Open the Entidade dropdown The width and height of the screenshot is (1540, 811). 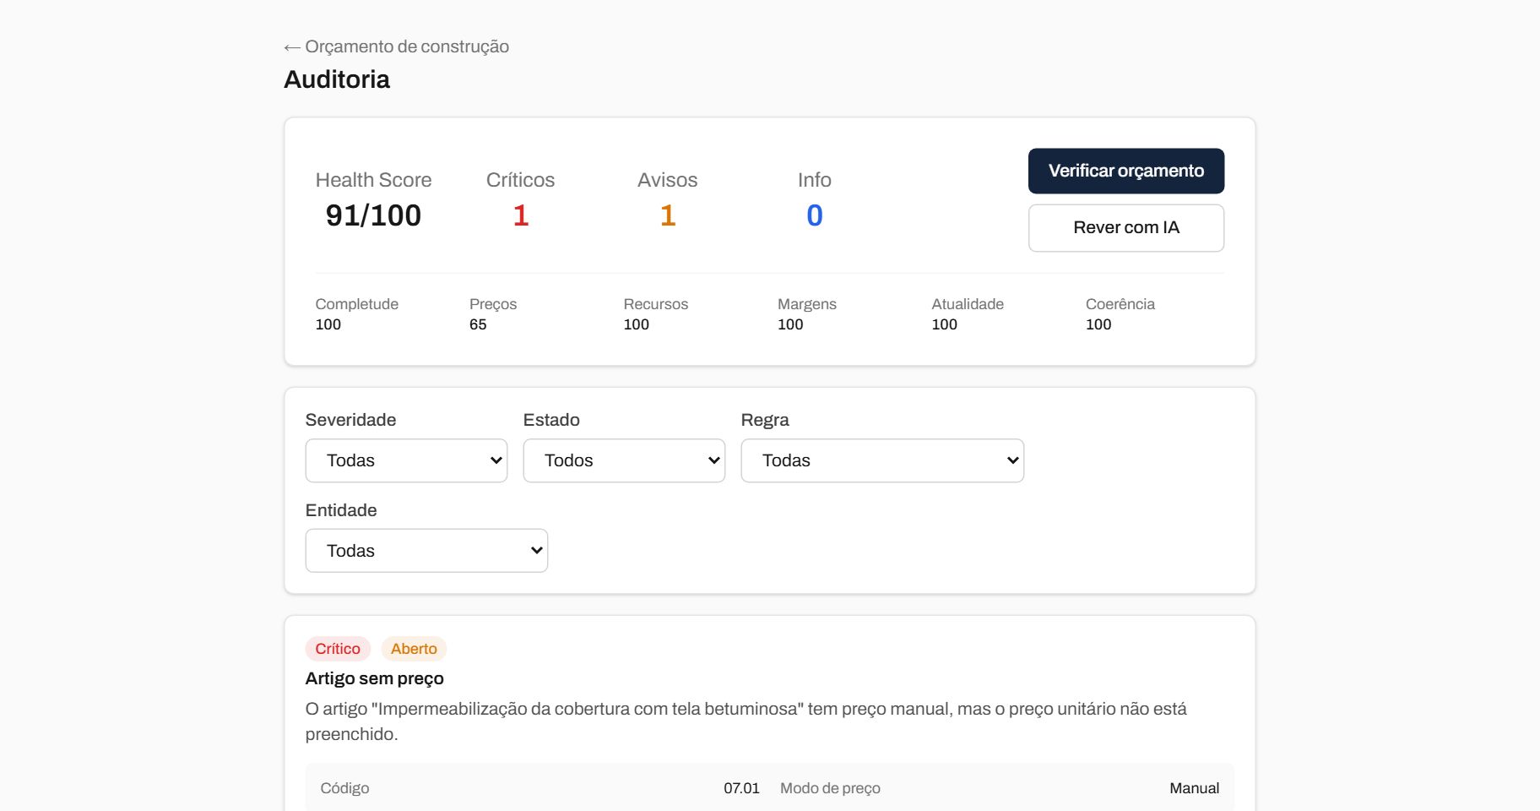[426, 551]
